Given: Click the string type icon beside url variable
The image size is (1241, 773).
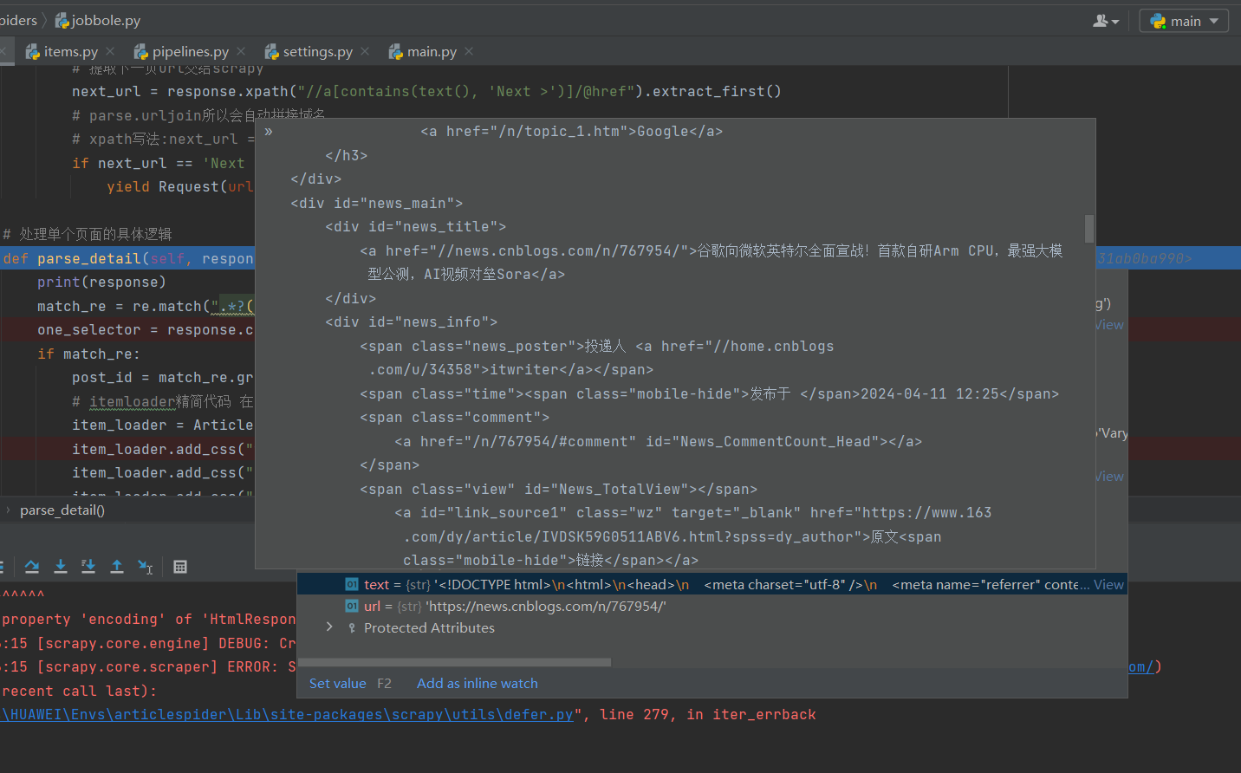Looking at the screenshot, I should [352, 606].
